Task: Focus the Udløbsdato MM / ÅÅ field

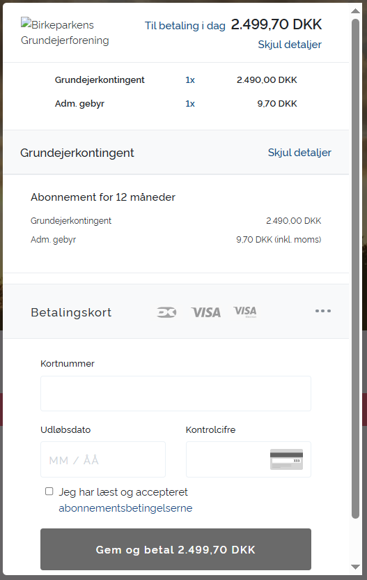Action: point(103,459)
